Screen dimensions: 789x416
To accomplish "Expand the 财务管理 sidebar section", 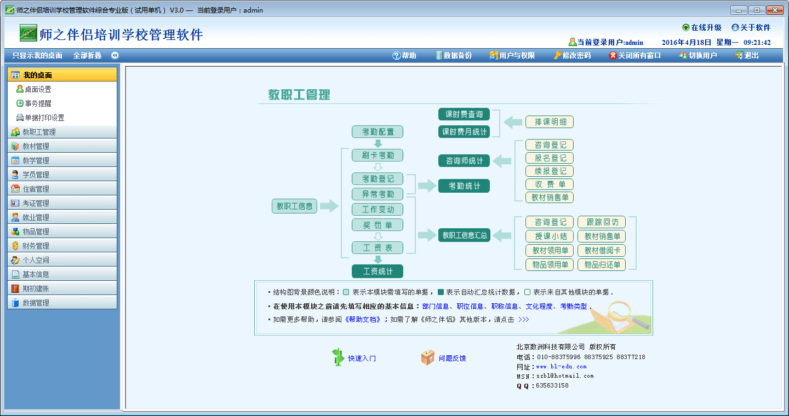I will (x=36, y=246).
